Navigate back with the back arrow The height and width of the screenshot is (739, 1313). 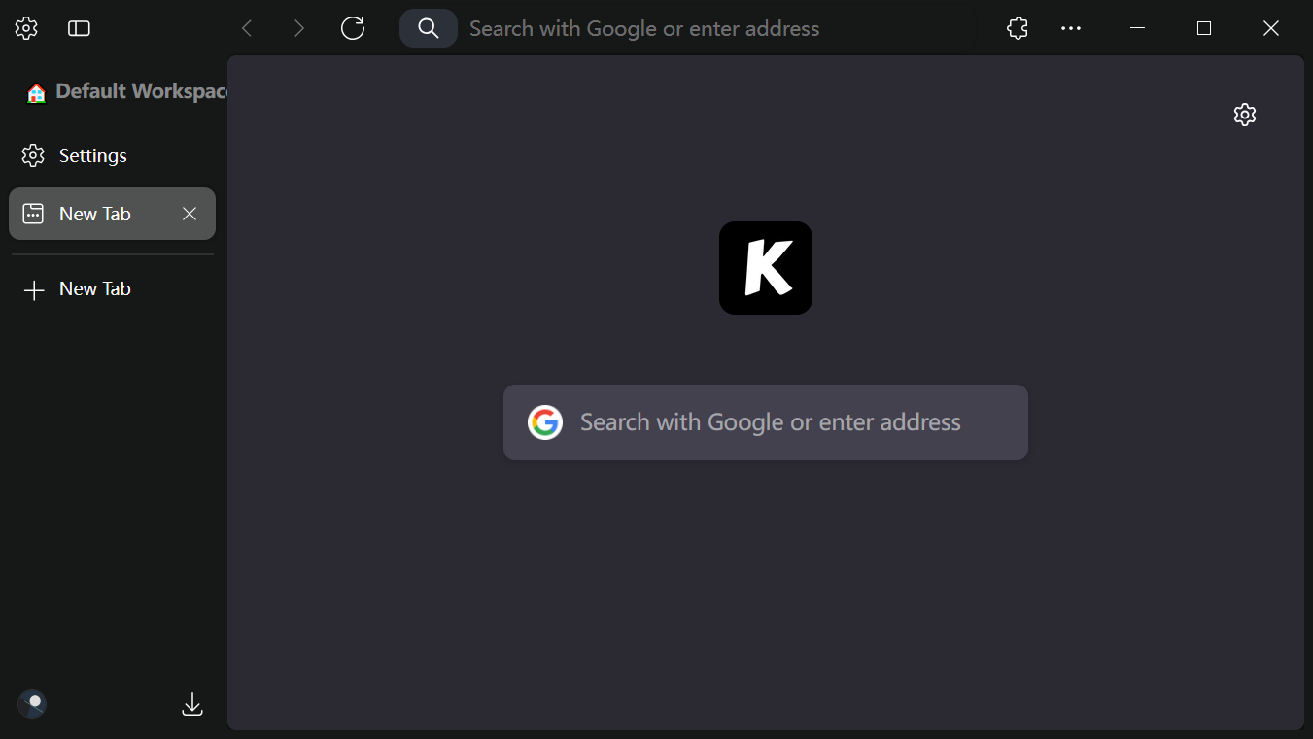pos(247,28)
